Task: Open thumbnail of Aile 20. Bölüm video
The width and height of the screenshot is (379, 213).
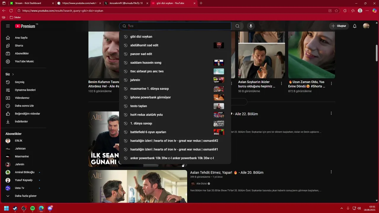Action: [138, 186]
